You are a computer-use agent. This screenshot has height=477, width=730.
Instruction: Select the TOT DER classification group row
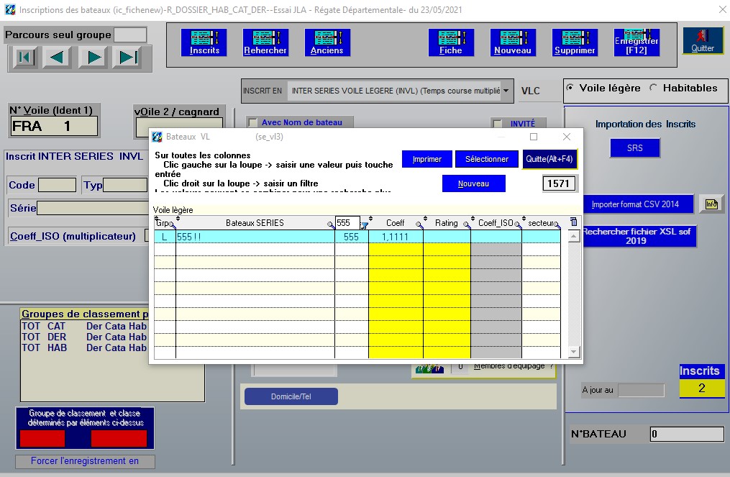pos(84,337)
